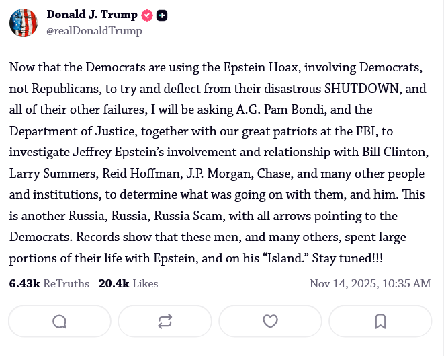Click the word FBI in the post

pos(365,131)
